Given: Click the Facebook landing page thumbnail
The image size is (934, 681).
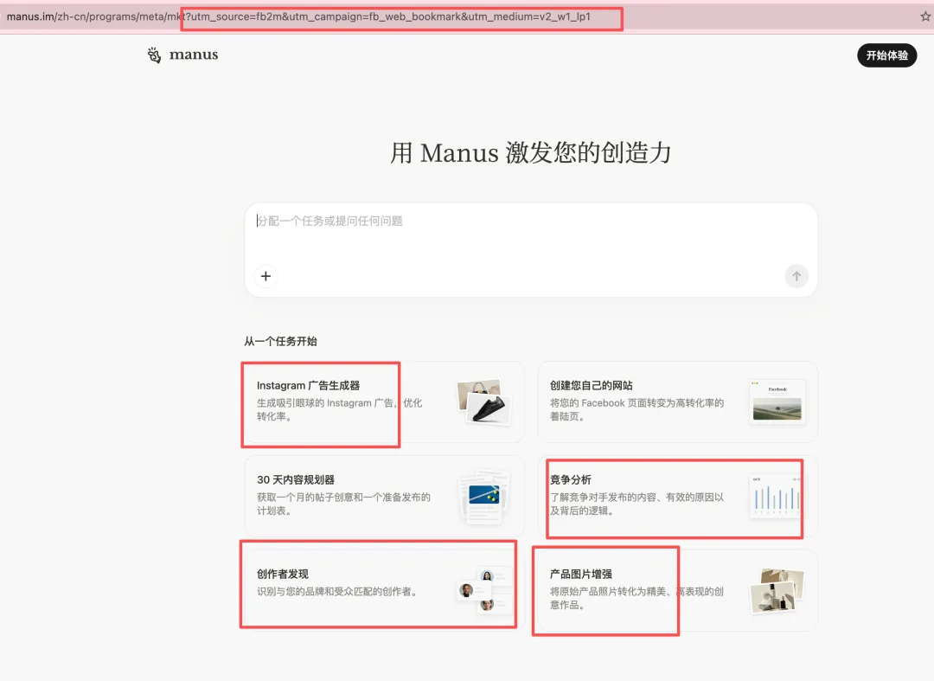Looking at the screenshot, I should 777,402.
